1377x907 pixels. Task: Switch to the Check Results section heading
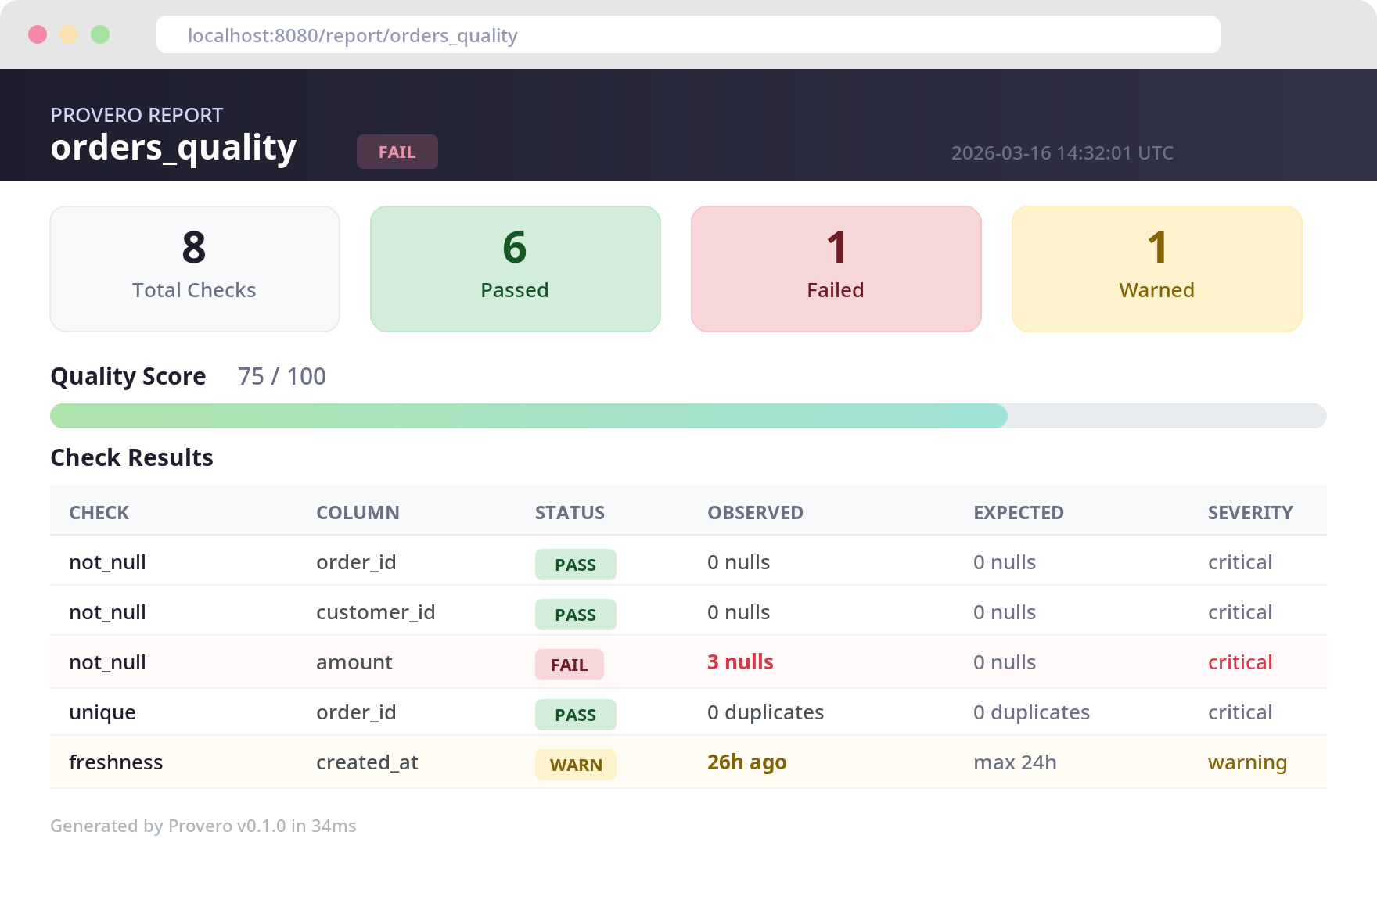(131, 457)
